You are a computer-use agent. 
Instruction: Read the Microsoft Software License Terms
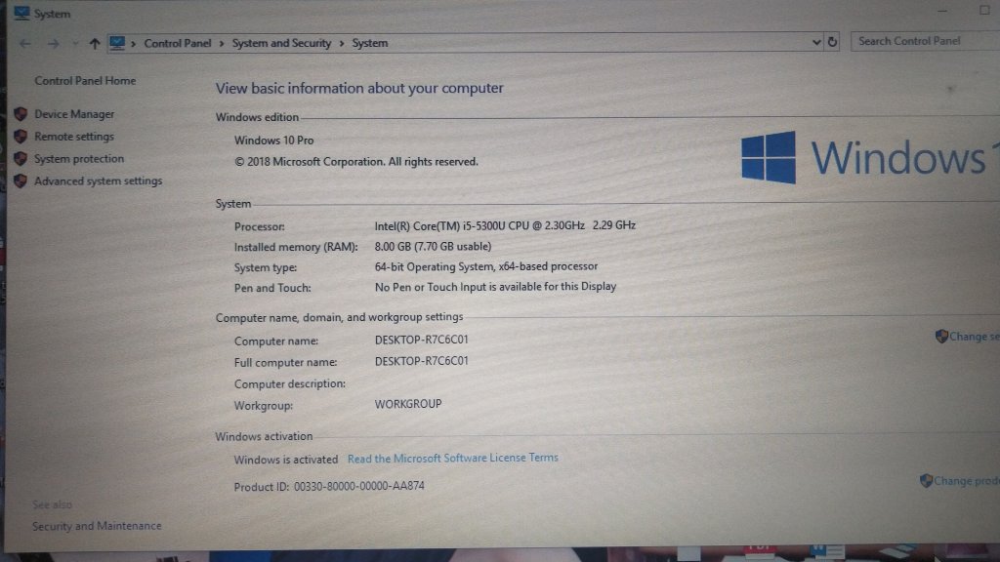pos(453,459)
